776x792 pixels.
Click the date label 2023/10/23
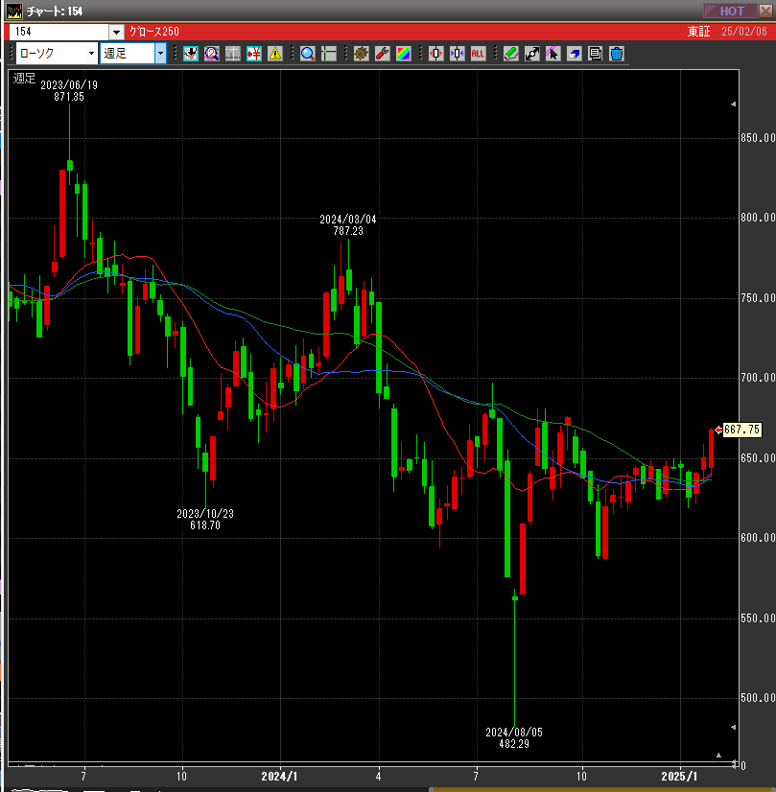point(205,514)
